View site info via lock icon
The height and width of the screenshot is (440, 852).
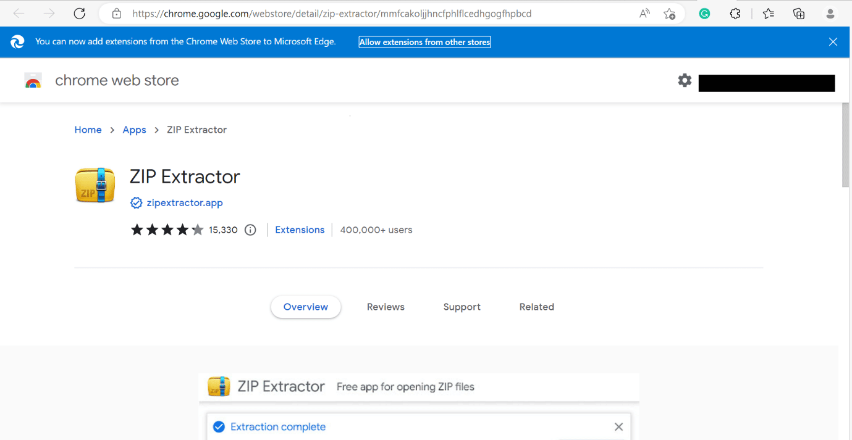click(116, 14)
